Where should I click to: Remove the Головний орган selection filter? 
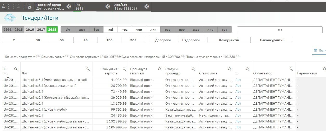coord(68,6)
